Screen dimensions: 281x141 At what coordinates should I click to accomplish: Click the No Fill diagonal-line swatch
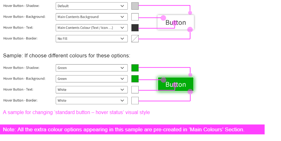135,39
